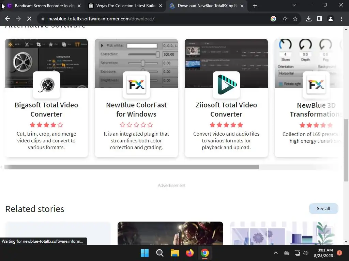Click the scroll down arrow of page
This screenshot has width=349, height=261.
[x=346, y=242]
